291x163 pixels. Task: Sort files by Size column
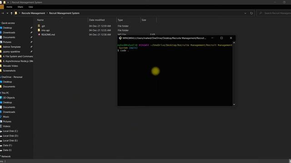click(x=144, y=20)
